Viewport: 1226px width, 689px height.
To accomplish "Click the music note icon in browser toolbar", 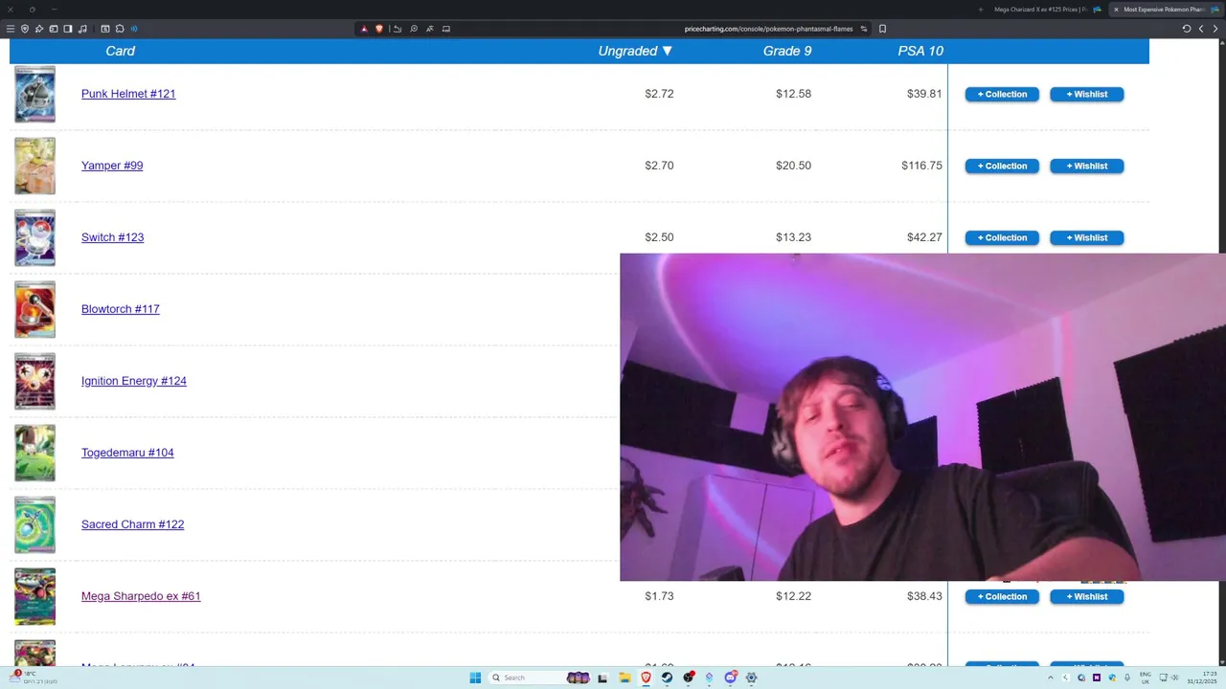I will (x=82, y=29).
